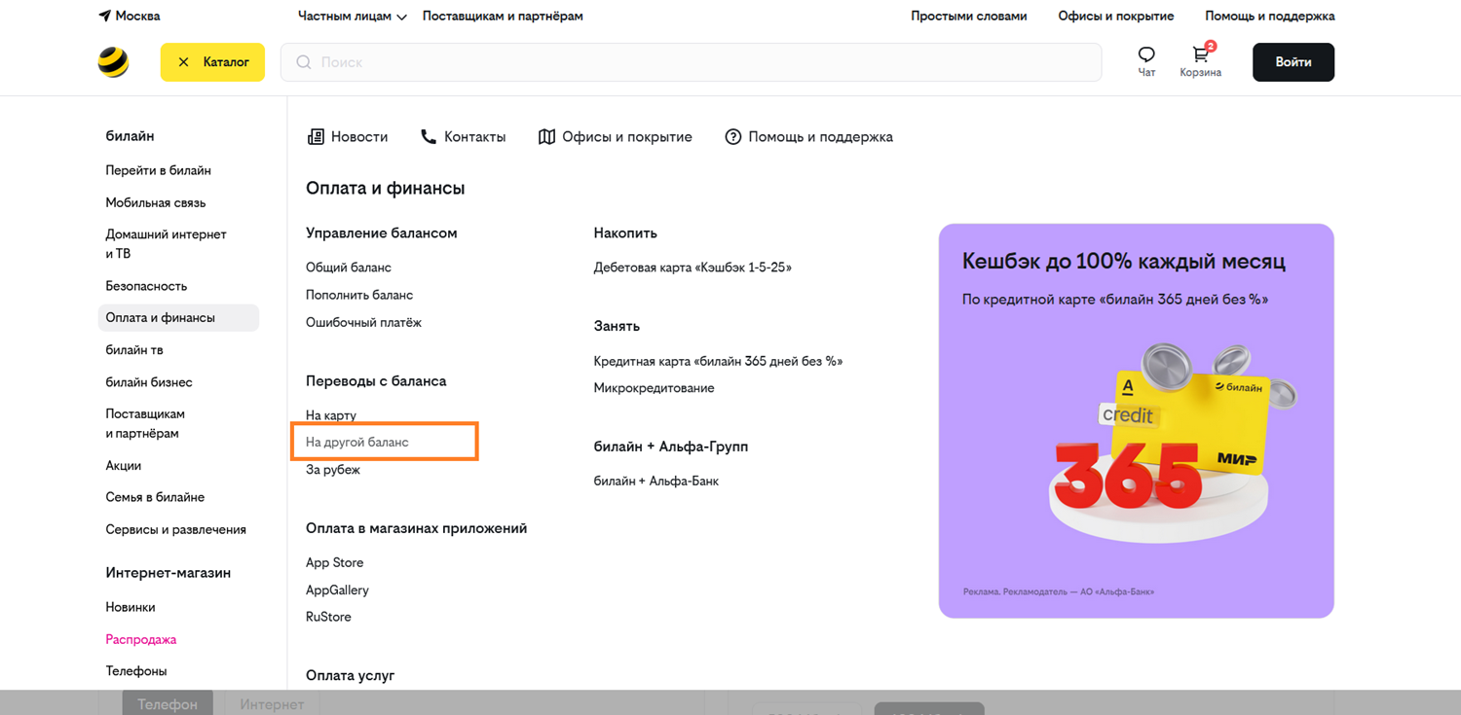The height and width of the screenshot is (715, 1461).
Task: Click the newspaper icon beside Новости
Action: tap(316, 137)
